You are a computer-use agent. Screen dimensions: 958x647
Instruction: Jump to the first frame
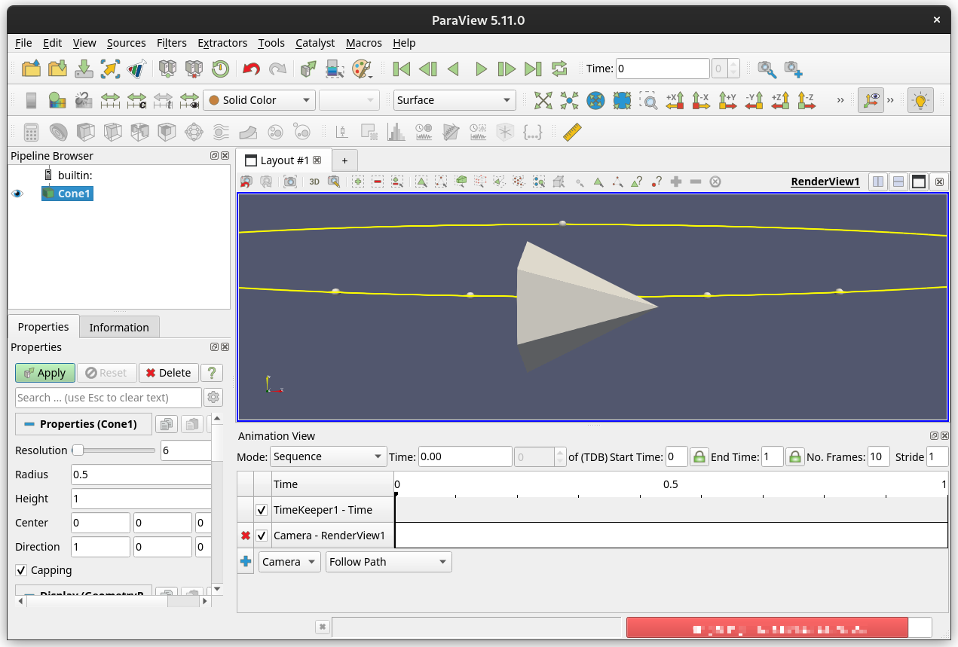click(x=402, y=69)
